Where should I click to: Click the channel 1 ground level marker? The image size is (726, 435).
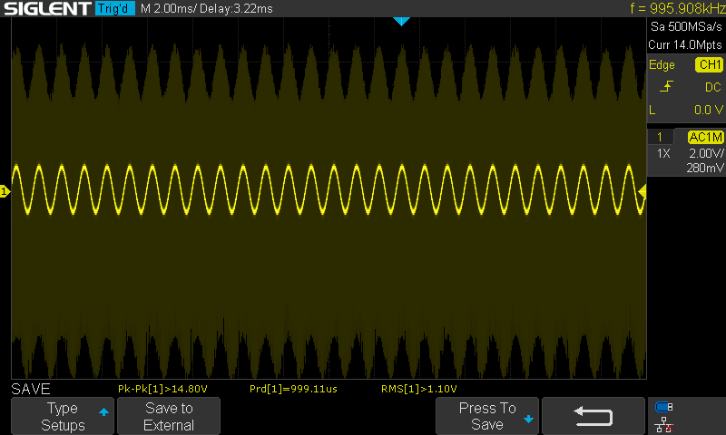click(x=5, y=191)
